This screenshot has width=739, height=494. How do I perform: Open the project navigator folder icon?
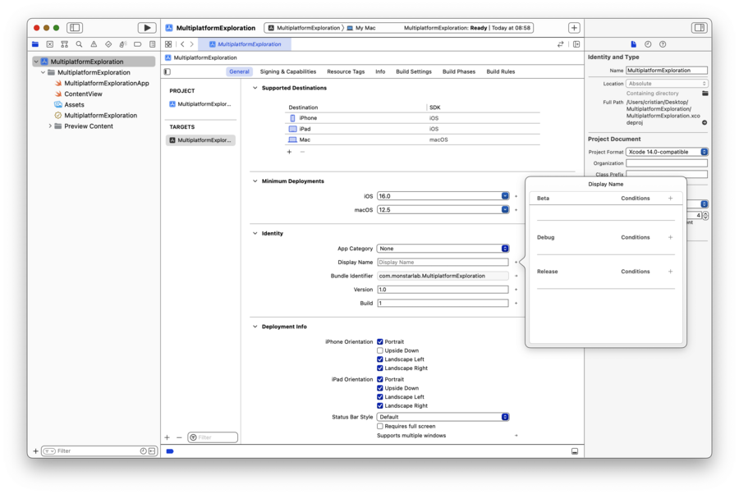click(35, 44)
